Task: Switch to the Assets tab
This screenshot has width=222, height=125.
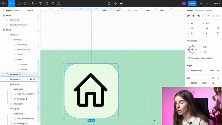Action: click(17, 10)
